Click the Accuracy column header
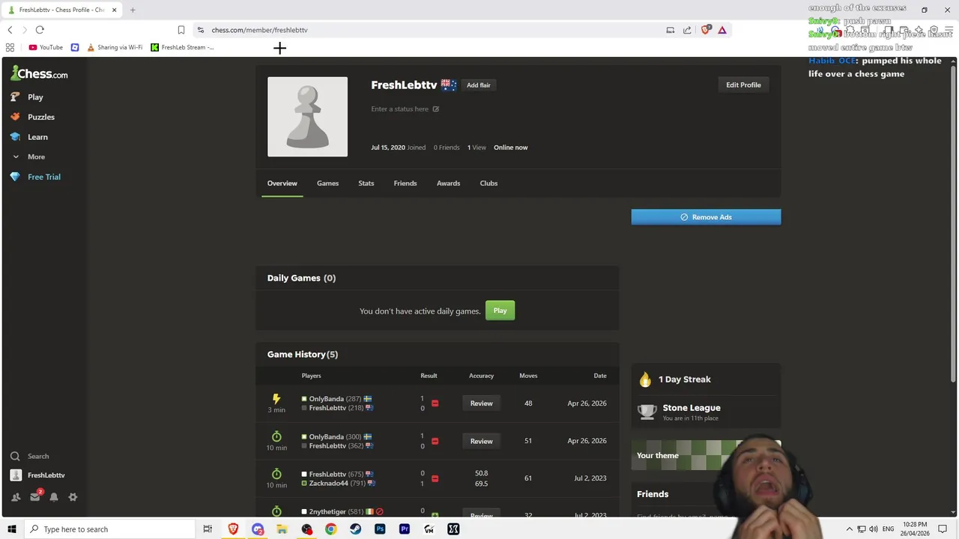Viewport: 959px width, 539px height. tap(481, 376)
